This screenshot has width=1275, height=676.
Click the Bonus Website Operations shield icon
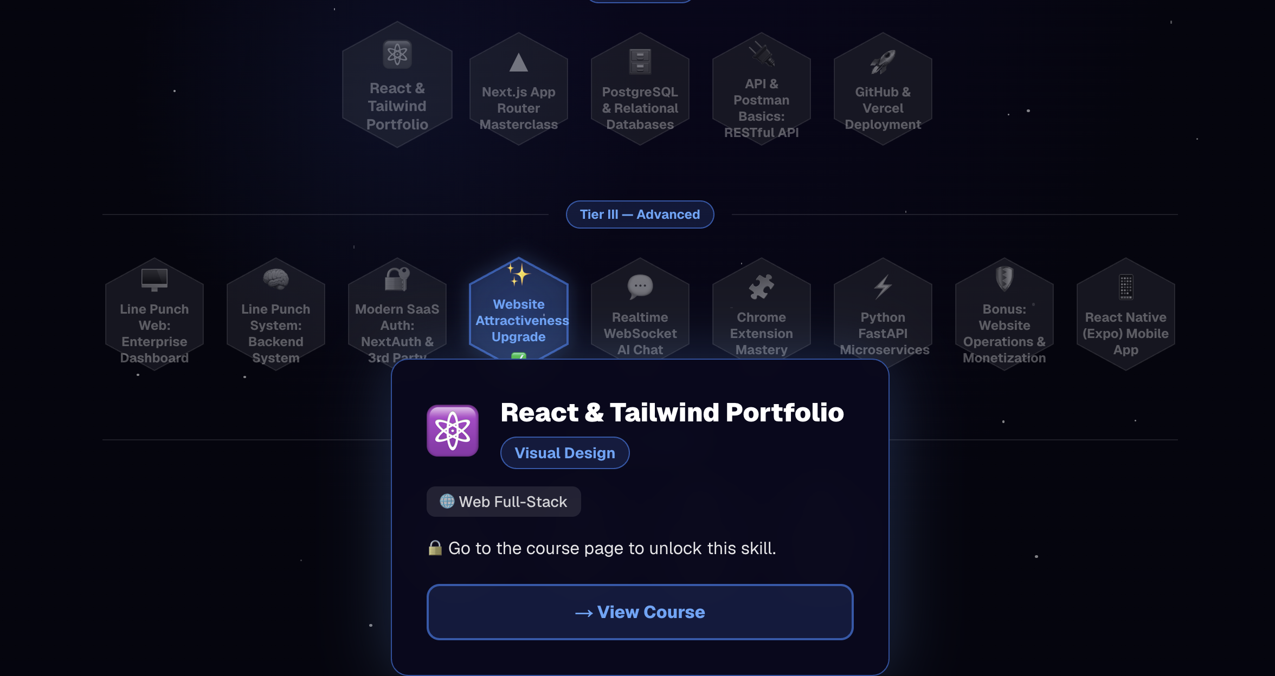coord(1004,278)
